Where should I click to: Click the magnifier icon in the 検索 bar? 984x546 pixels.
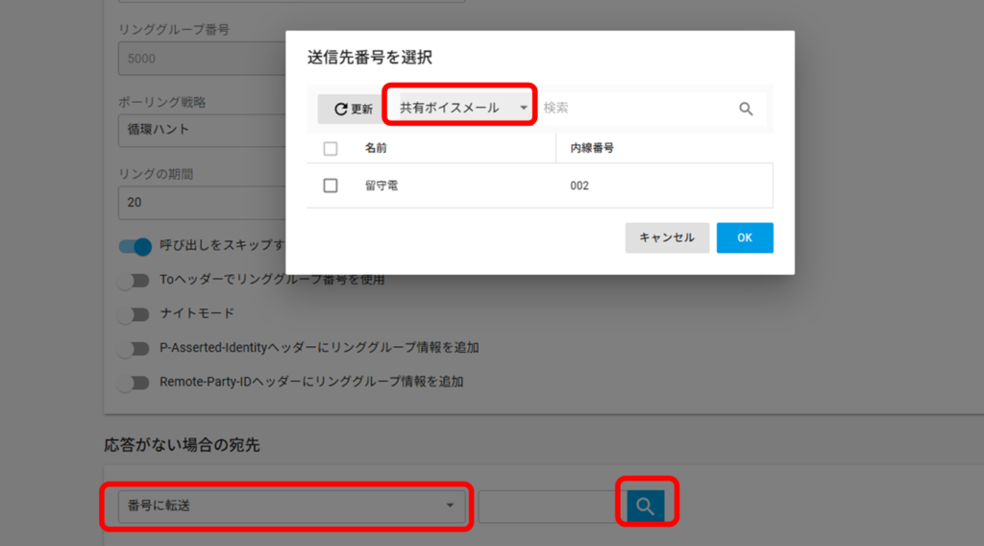[746, 109]
